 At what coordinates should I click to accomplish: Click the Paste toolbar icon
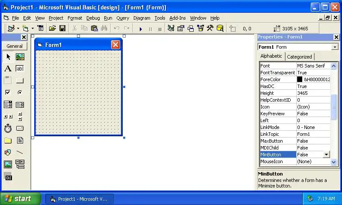pyautogui.click(x=94, y=28)
